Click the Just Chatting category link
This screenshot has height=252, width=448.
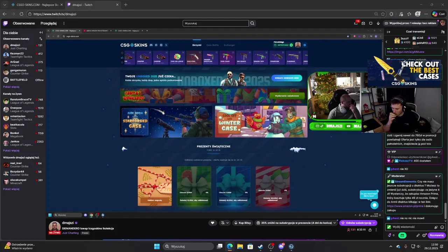click(70, 233)
